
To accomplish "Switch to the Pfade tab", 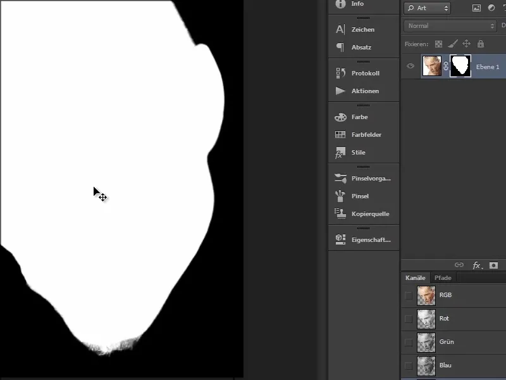I will pyautogui.click(x=443, y=278).
